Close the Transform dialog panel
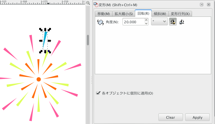Viewport: 215px width, 124px height. 209,5
